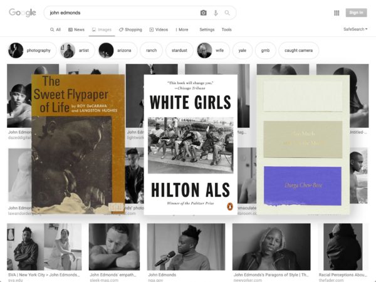The width and height of the screenshot is (376, 282).
Task: Select the ranch filter chip
Action: point(151,50)
